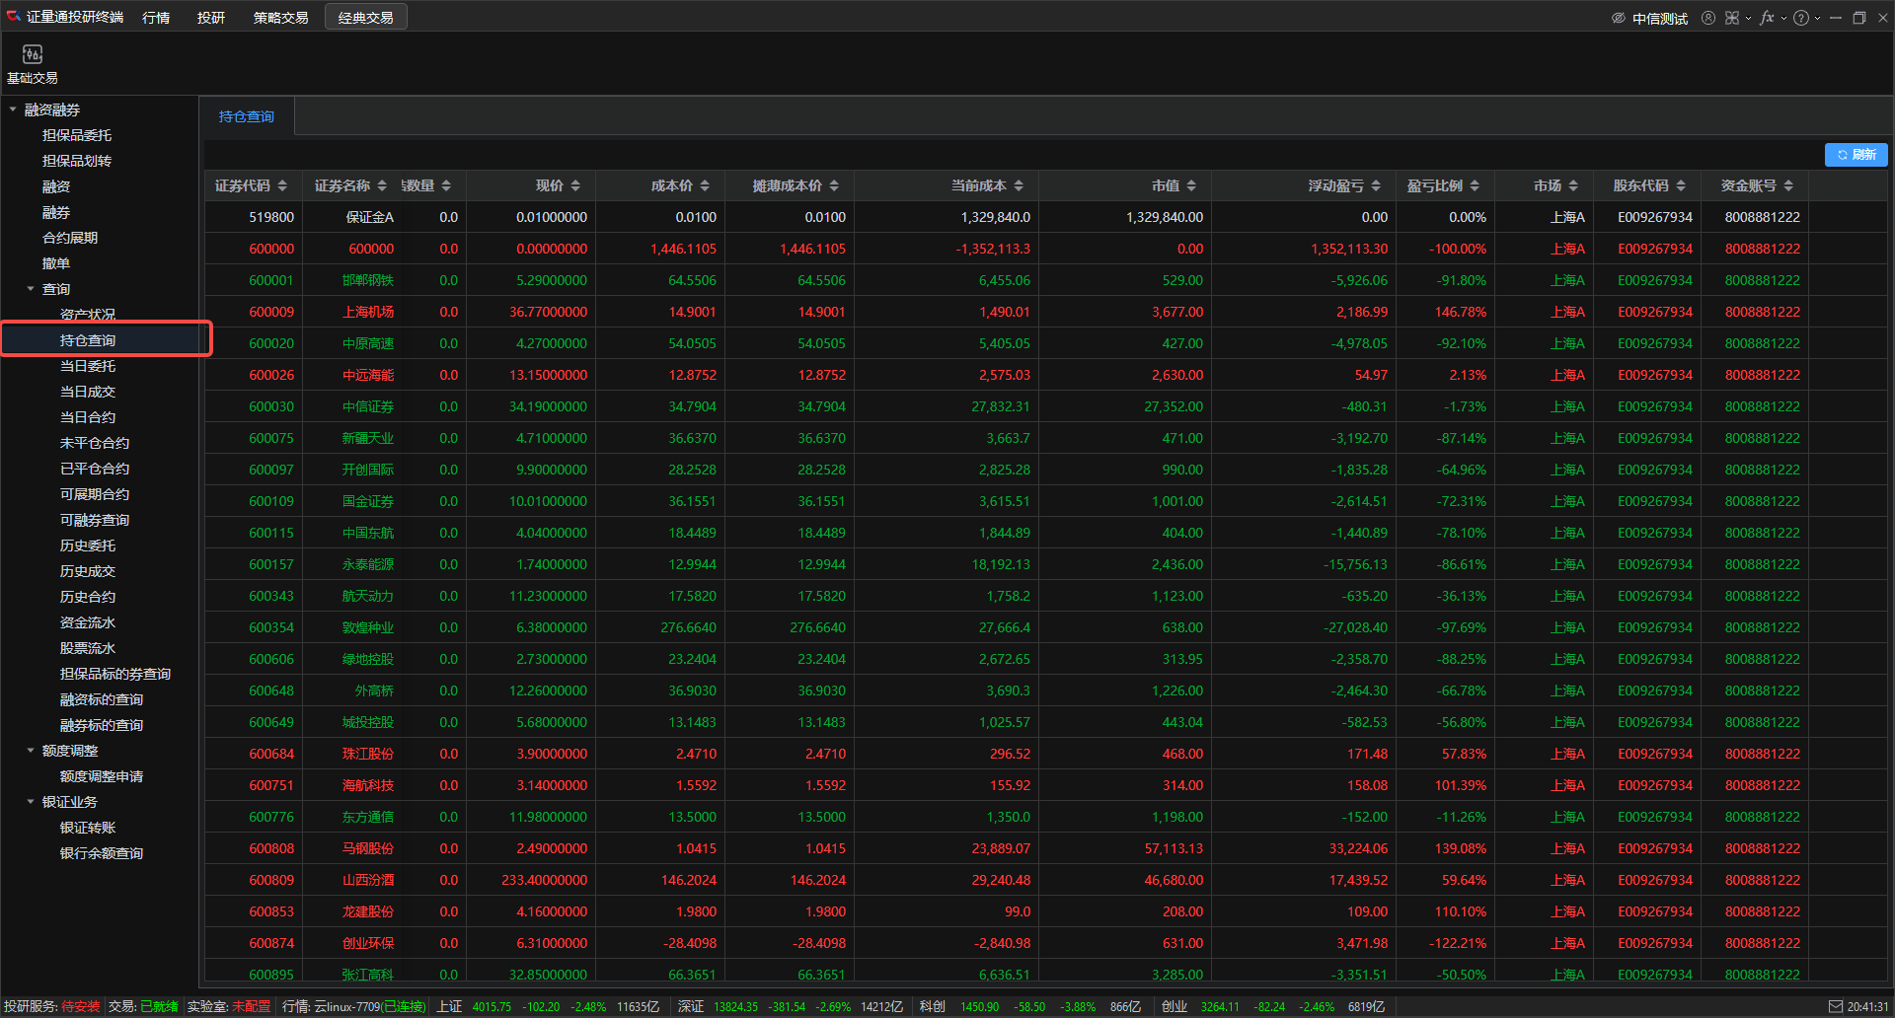This screenshot has height=1018, width=1895.
Task: Open 资金流水 in the sidebar
Action: point(88,622)
